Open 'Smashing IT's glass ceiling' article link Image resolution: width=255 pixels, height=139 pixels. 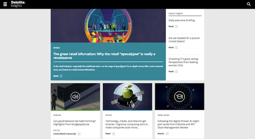[184, 62]
